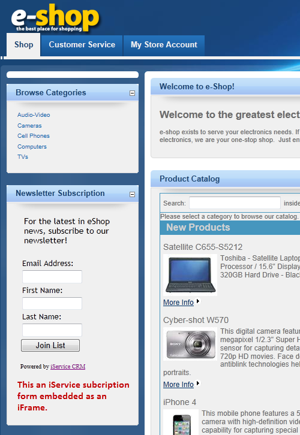
Task: Collapse the Browse Categories panel
Action: (132, 93)
